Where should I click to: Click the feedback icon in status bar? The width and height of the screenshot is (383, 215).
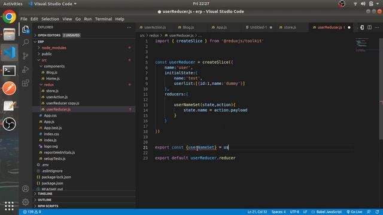(x=369, y=212)
